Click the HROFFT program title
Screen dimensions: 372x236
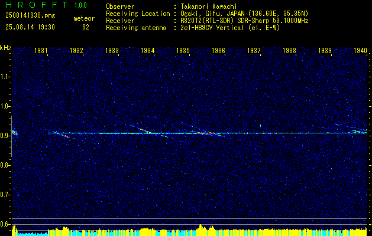coord(37,5)
